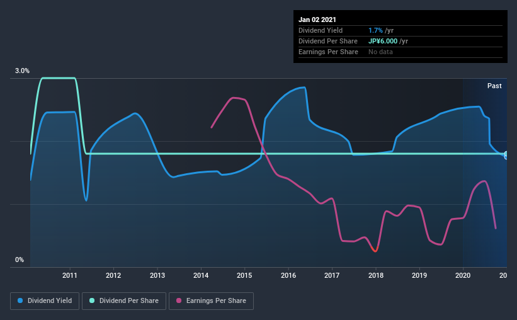Click the 1.7% dividend yield value in tooltip
The height and width of the screenshot is (320, 517).
click(375, 30)
